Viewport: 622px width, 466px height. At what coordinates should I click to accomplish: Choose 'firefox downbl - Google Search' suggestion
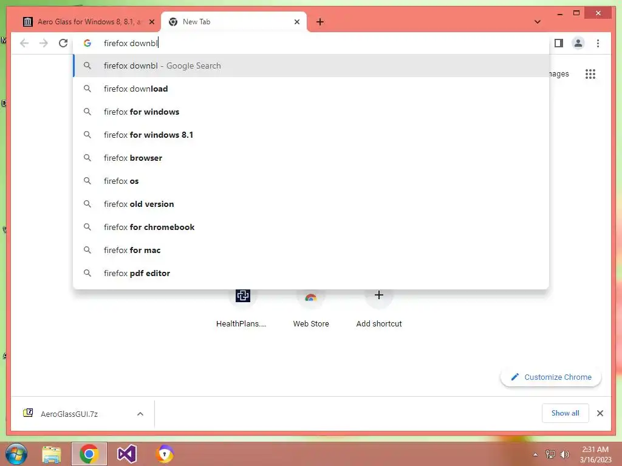312,66
